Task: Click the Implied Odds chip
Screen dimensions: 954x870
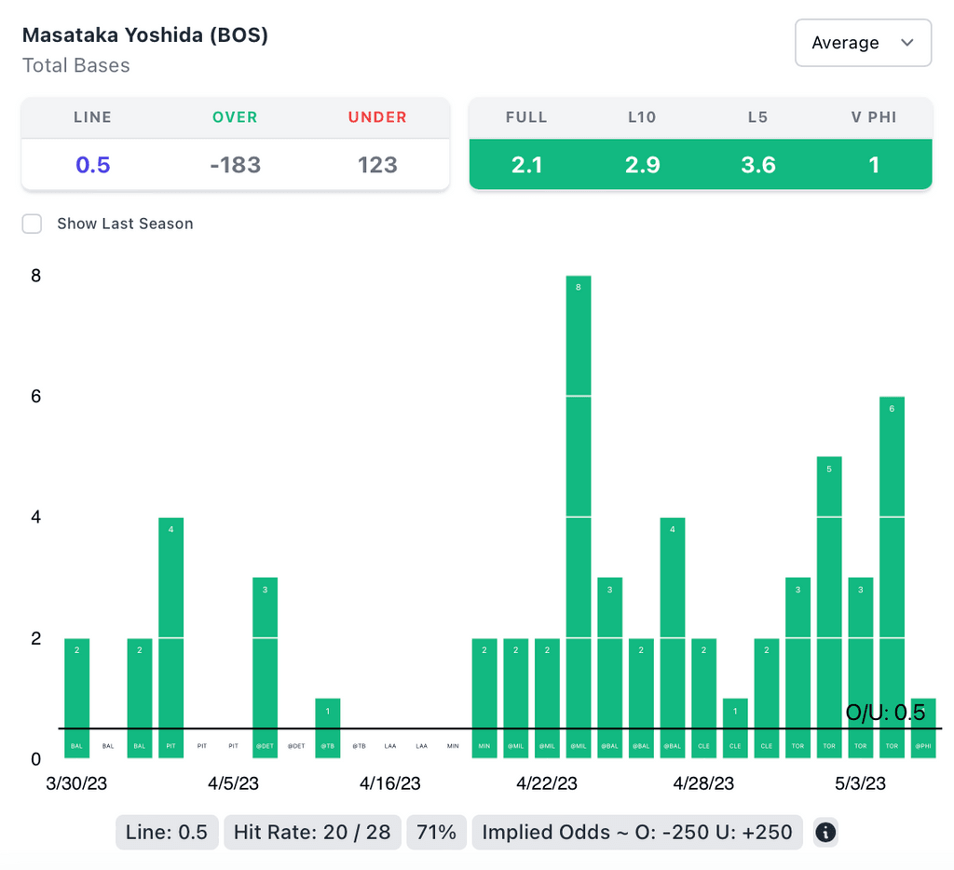Action: pyautogui.click(x=637, y=832)
